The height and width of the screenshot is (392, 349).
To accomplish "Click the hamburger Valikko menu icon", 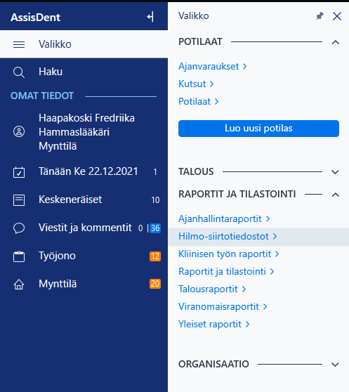I will (x=19, y=44).
